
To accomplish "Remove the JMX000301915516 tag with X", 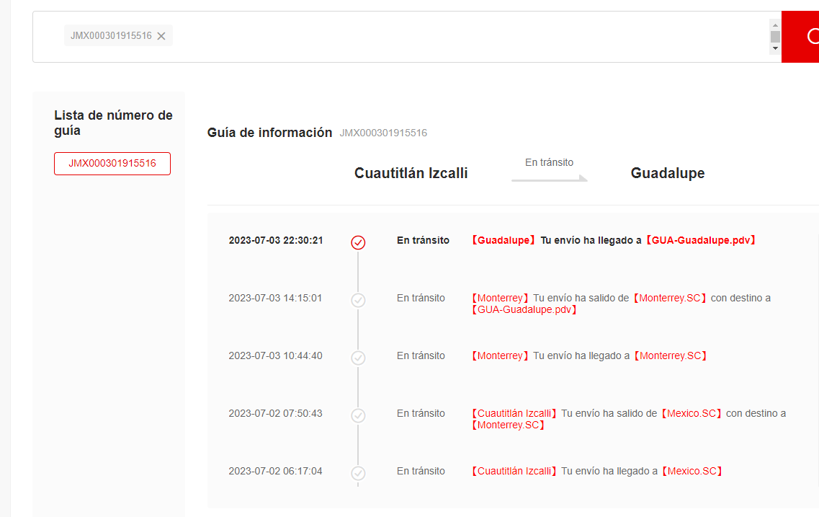I will 161,36.
